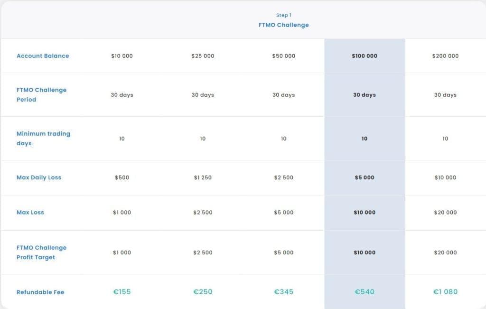
Task: Click the €345 refundable fee link
Action: (283, 292)
